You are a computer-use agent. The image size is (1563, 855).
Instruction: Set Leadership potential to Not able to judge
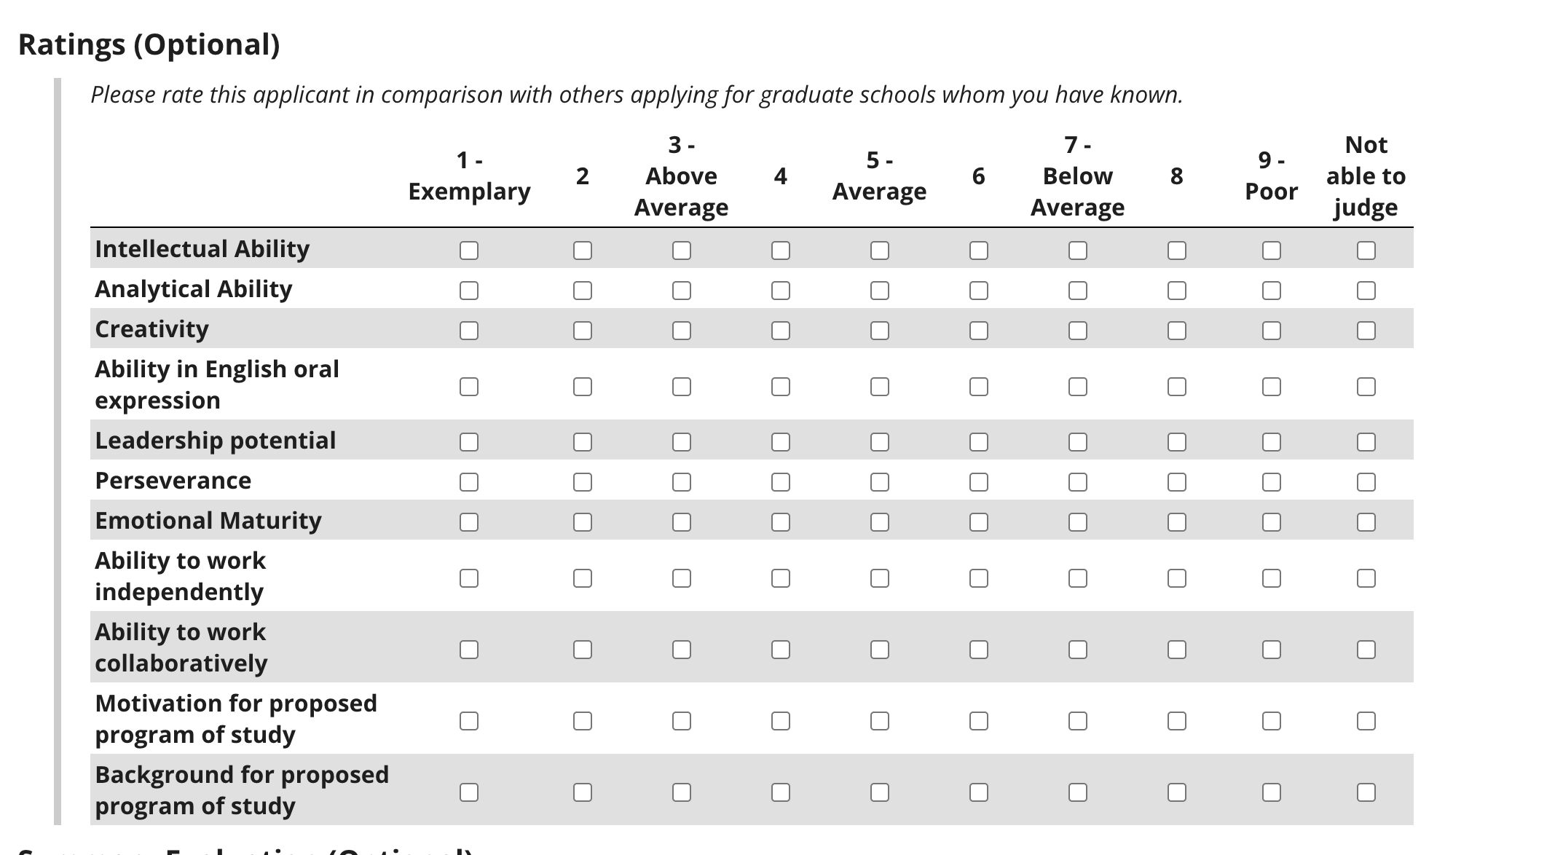tap(1366, 442)
